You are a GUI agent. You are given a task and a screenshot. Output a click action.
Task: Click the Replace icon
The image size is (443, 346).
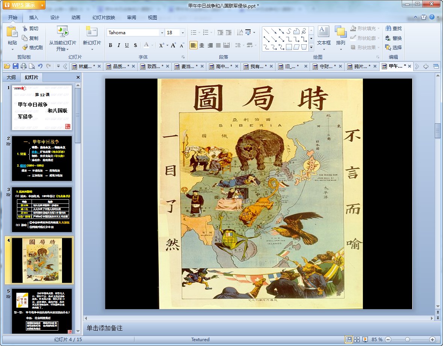[x=388, y=38]
